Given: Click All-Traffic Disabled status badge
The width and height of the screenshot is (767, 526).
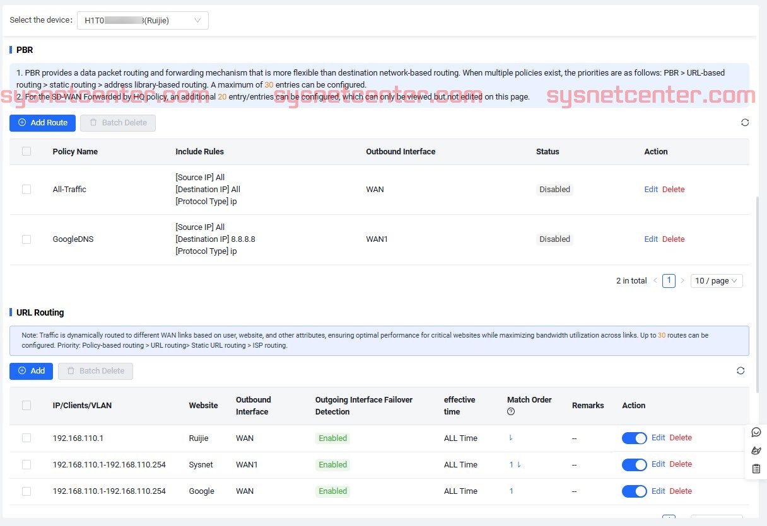Looking at the screenshot, I should (554, 189).
